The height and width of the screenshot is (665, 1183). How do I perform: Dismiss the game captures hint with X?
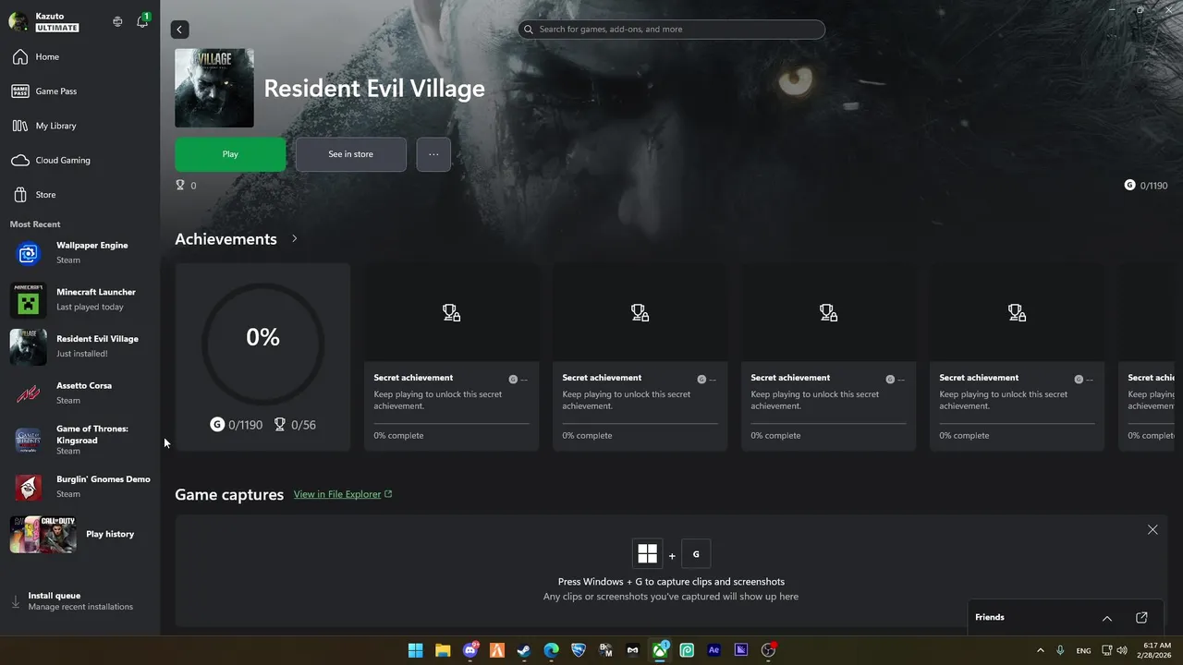[x=1153, y=529]
